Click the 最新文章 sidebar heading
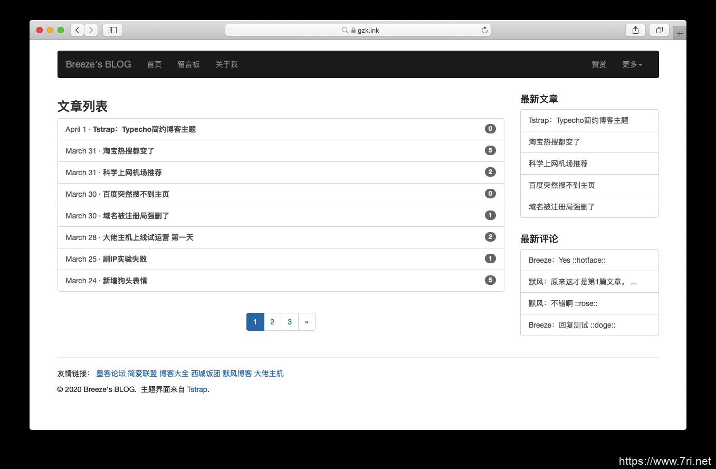This screenshot has height=469, width=716. click(539, 99)
